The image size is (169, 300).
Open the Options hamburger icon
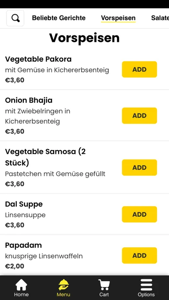coord(146,285)
